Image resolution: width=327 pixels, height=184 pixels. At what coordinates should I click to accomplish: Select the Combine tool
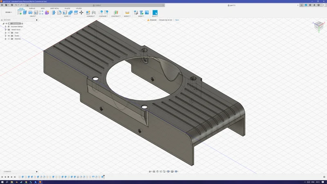click(70, 13)
